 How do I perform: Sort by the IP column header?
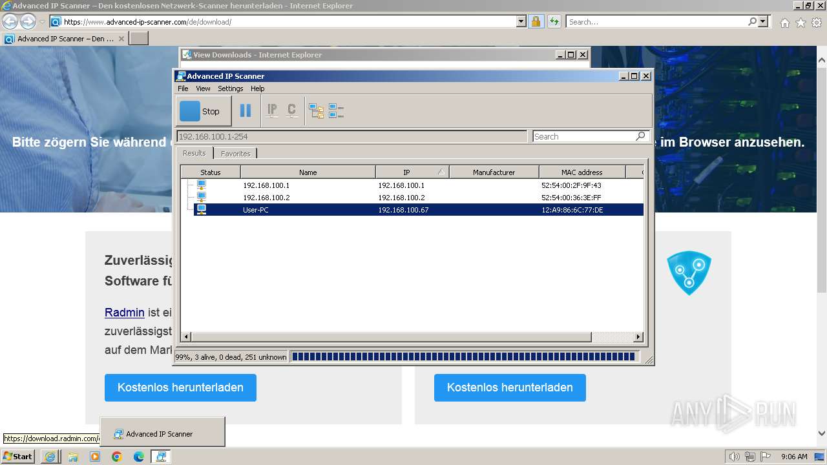tap(412, 172)
